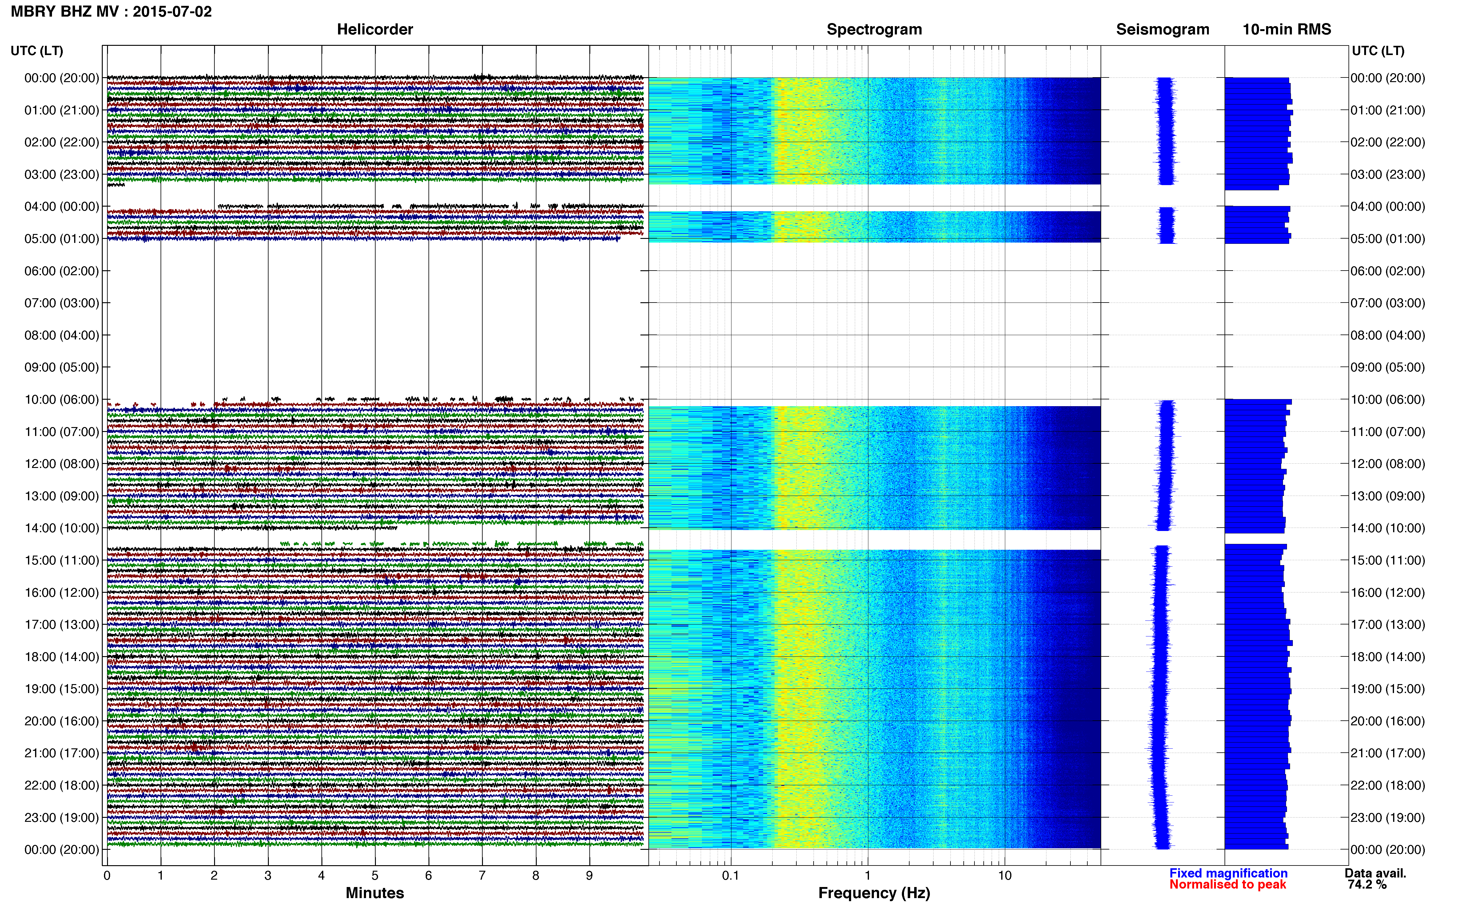Click the right-axis time label '13:00 (09:00)'
The width and height of the screenshot is (1458, 911).
tap(1388, 496)
